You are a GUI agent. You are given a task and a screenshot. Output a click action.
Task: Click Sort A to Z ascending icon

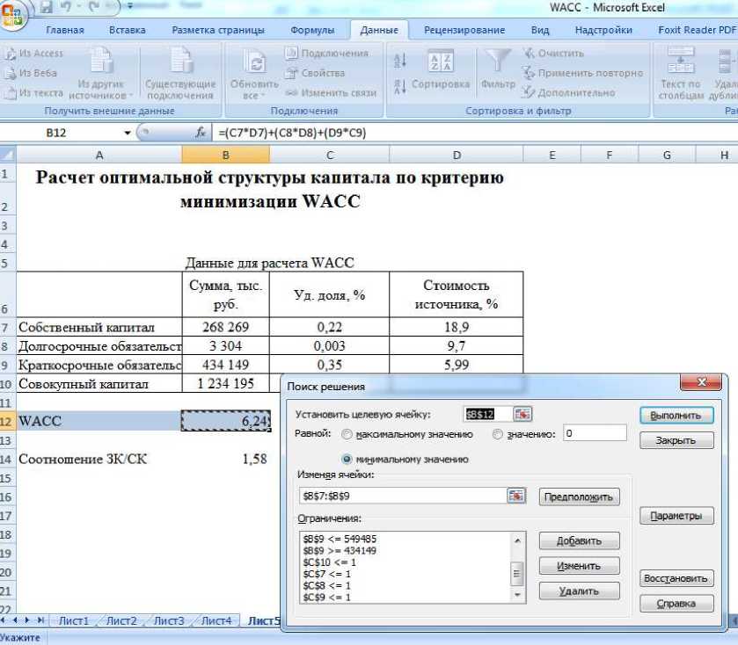(400, 60)
